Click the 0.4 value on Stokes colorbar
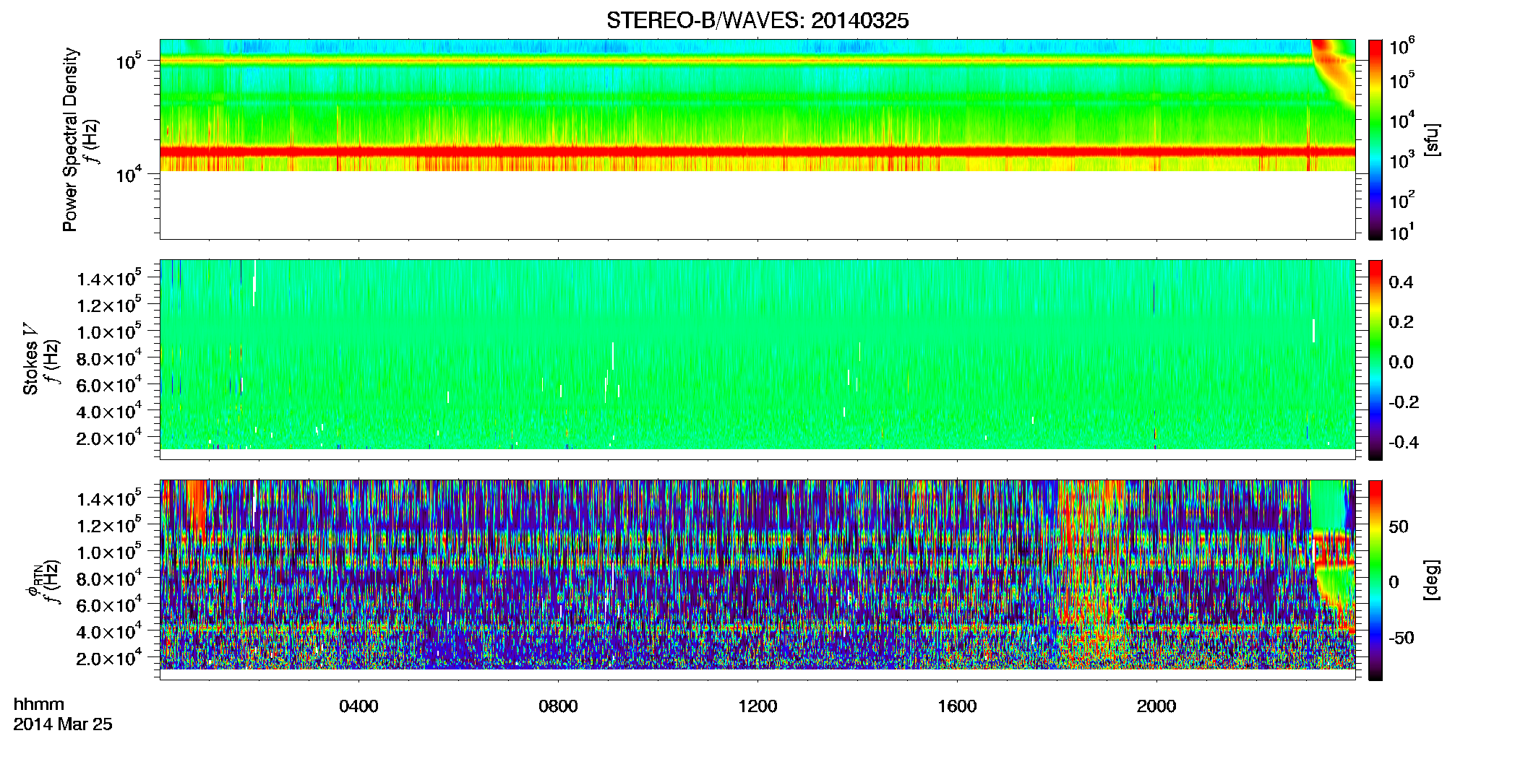The image size is (1515, 780). pos(1401,282)
